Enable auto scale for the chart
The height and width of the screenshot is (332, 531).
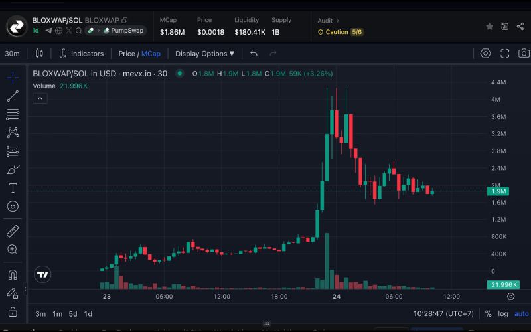(522, 314)
